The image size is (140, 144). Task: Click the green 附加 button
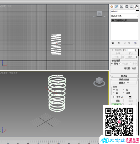tap(116, 104)
